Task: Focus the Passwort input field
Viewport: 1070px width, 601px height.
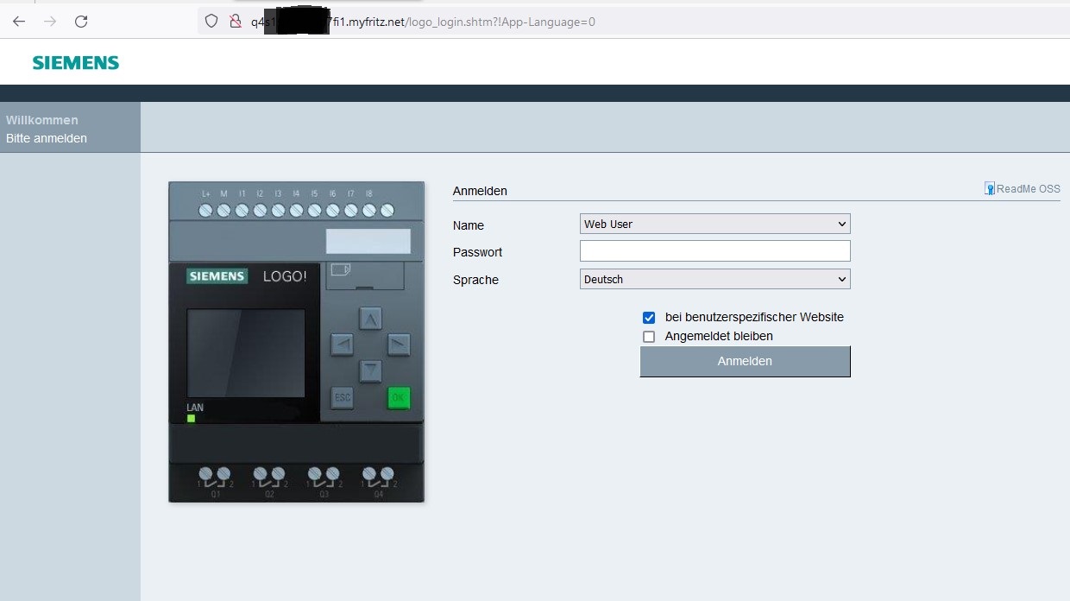Action: (714, 251)
